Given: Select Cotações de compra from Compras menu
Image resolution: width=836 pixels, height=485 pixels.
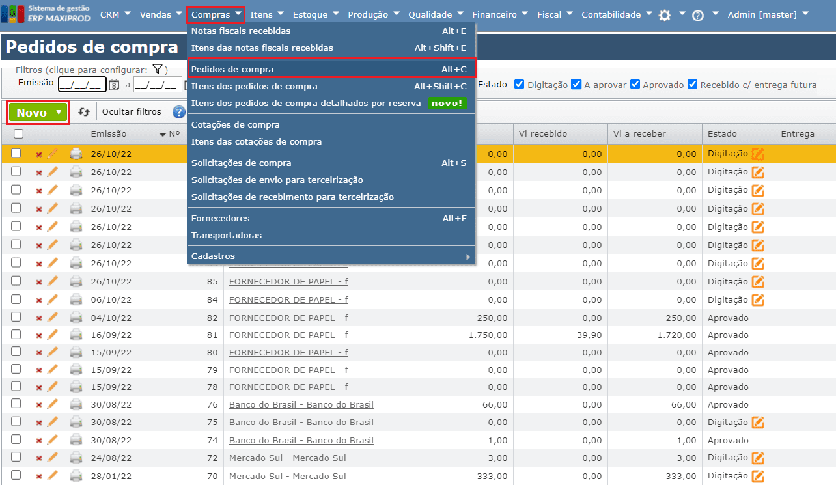Looking at the screenshot, I should [x=236, y=124].
